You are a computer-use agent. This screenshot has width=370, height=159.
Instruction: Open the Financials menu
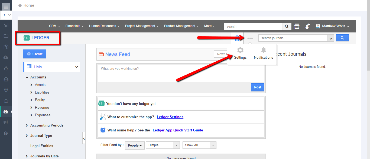point(74,26)
